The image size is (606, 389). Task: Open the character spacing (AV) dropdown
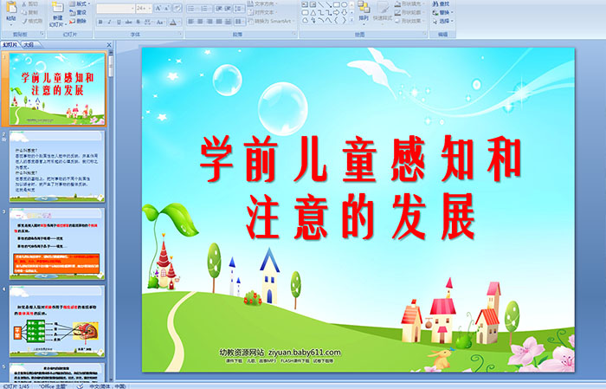(148, 22)
